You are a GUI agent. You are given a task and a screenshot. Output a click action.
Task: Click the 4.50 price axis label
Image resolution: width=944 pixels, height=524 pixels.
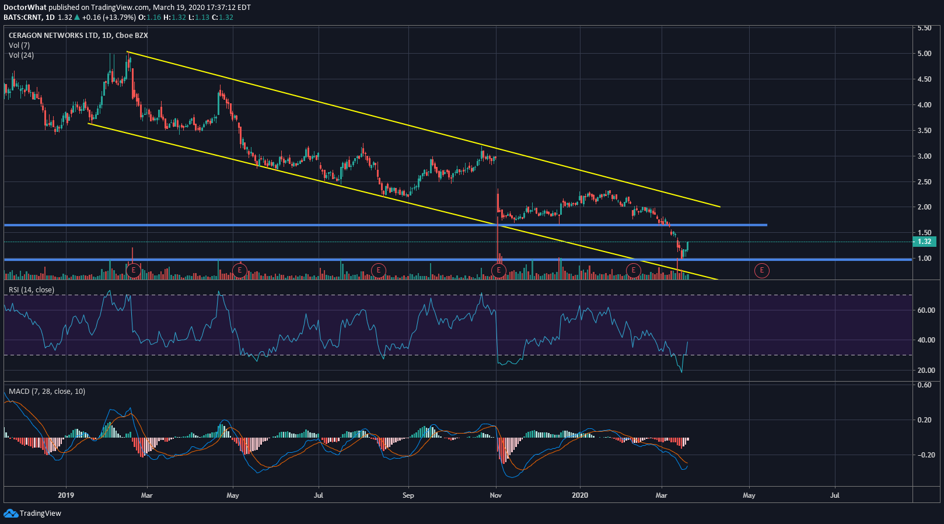coord(924,79)
